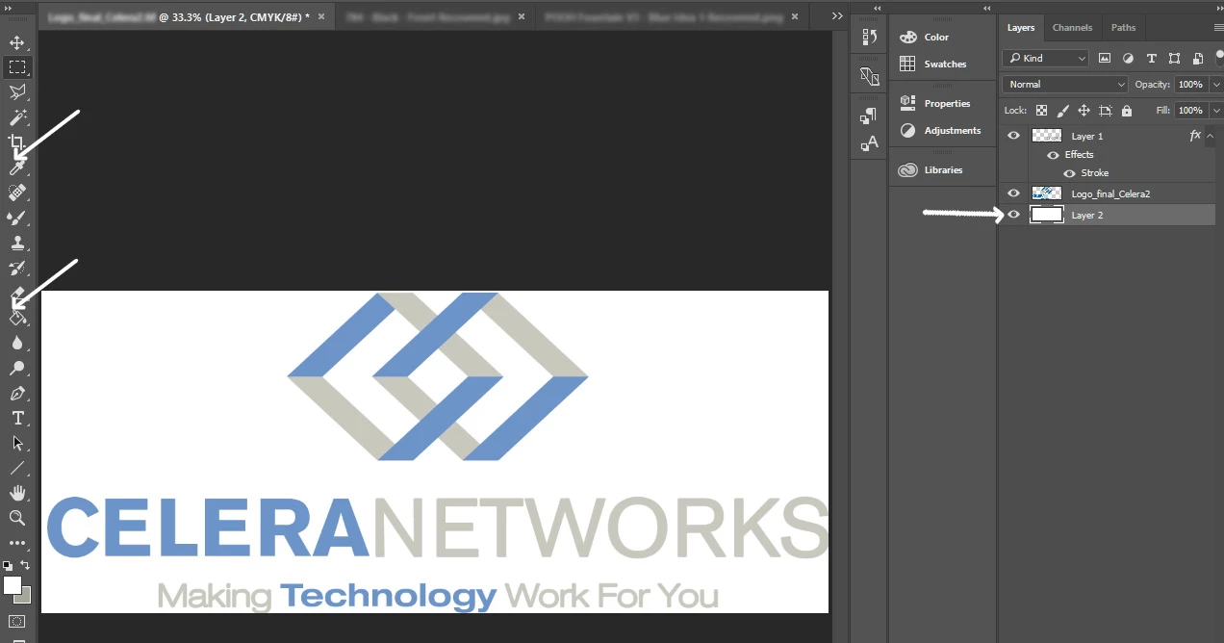Toggle lock image pixels brush icon

(1062, 111)
